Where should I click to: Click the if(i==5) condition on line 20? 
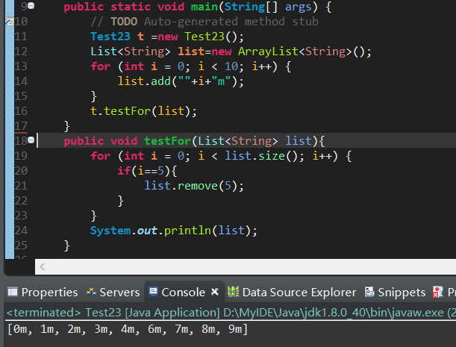(x=147, y=171)
